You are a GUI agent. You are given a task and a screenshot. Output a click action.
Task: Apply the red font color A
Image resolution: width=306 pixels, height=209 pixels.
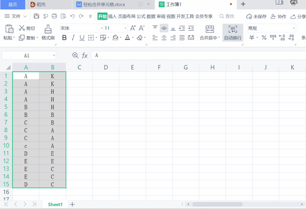click(x=128, y=38)
